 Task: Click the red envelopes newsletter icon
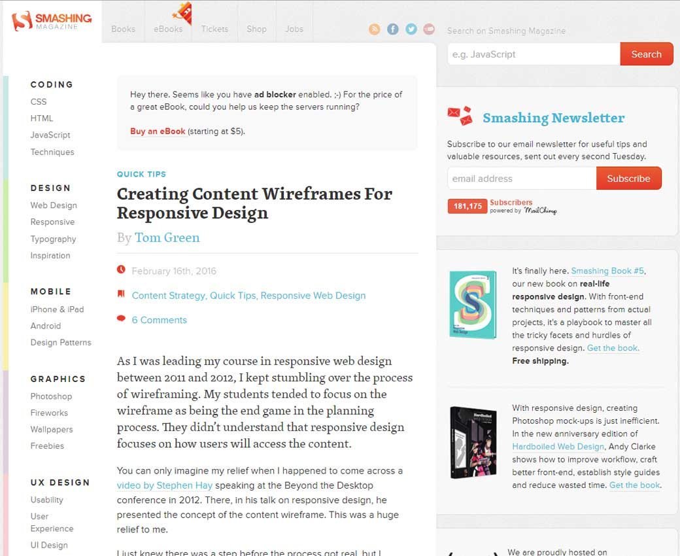click(460, 116)
